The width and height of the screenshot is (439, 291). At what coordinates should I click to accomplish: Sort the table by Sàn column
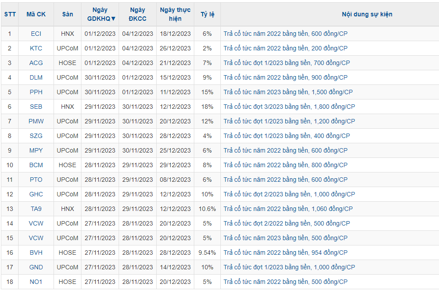coord(67,14)
